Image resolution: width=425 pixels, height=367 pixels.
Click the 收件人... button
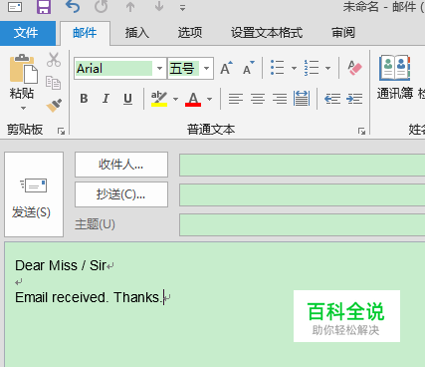pyautogui.click(x=121, y=165)
